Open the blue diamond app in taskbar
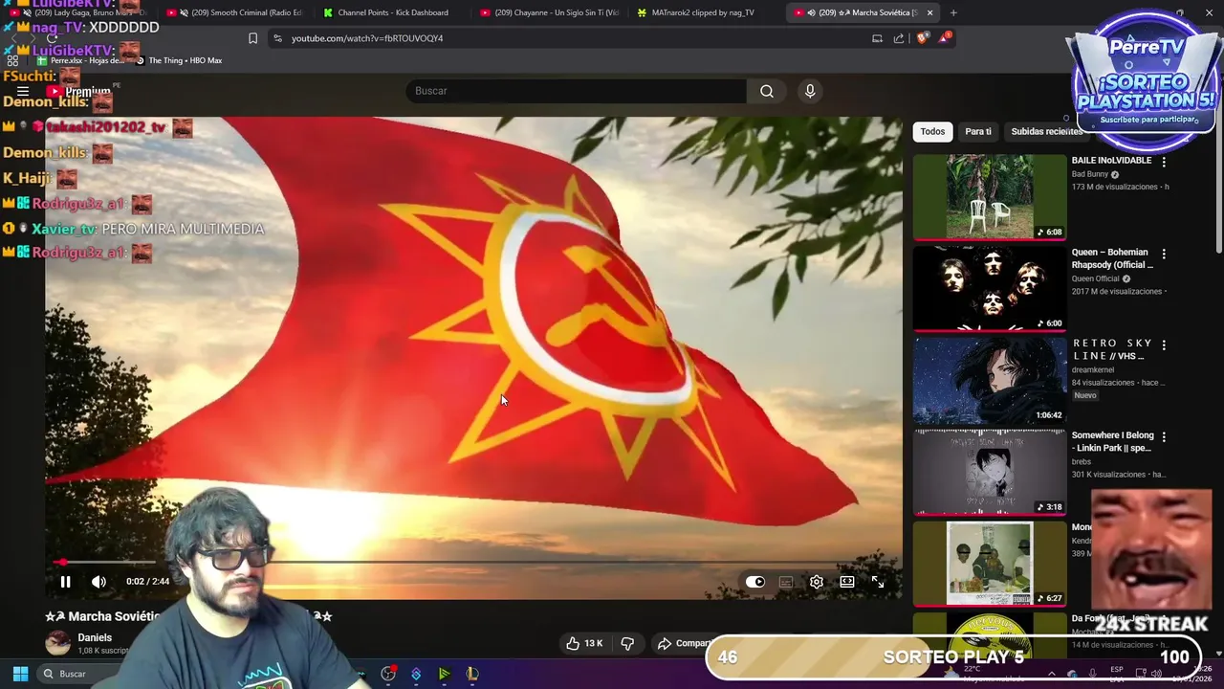 [x=416, y=674]
